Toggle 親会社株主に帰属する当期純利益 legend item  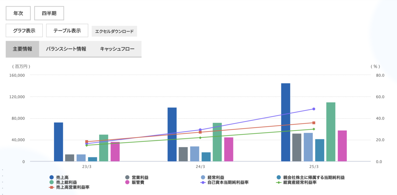pyautogui.click(x=311, y=177)
